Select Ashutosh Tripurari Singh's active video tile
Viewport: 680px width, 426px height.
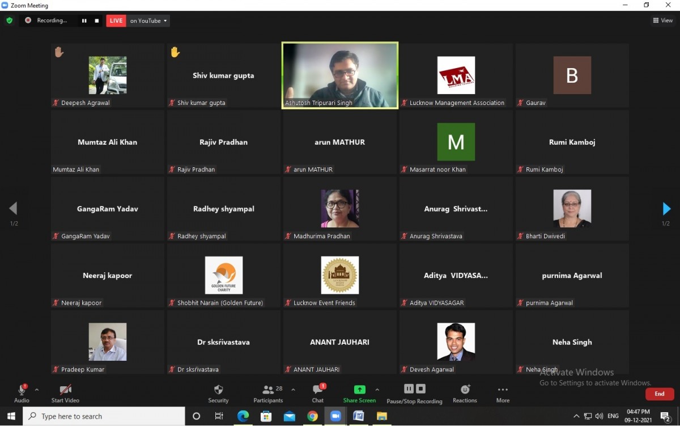(x=340, y=75)
